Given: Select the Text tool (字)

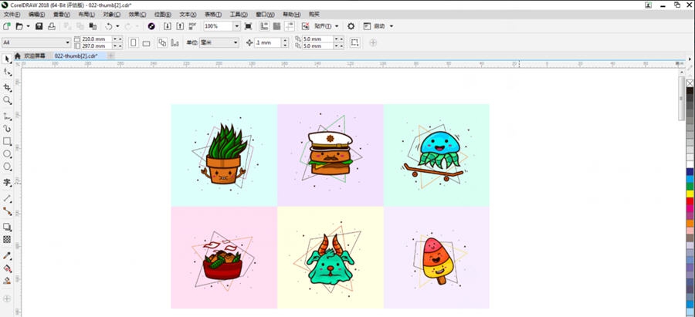Looking at the screenshot, I should coord(7,183).
